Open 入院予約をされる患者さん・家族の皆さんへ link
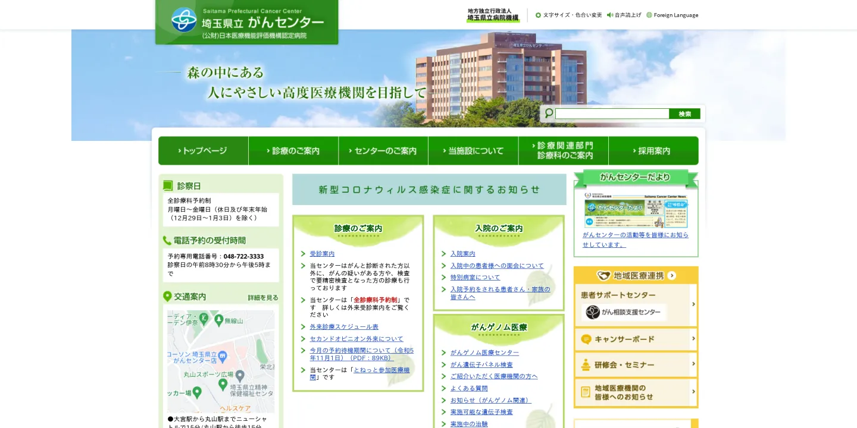Image resolution: width=857 pixels, height=428 pixels. coord(500,293)
